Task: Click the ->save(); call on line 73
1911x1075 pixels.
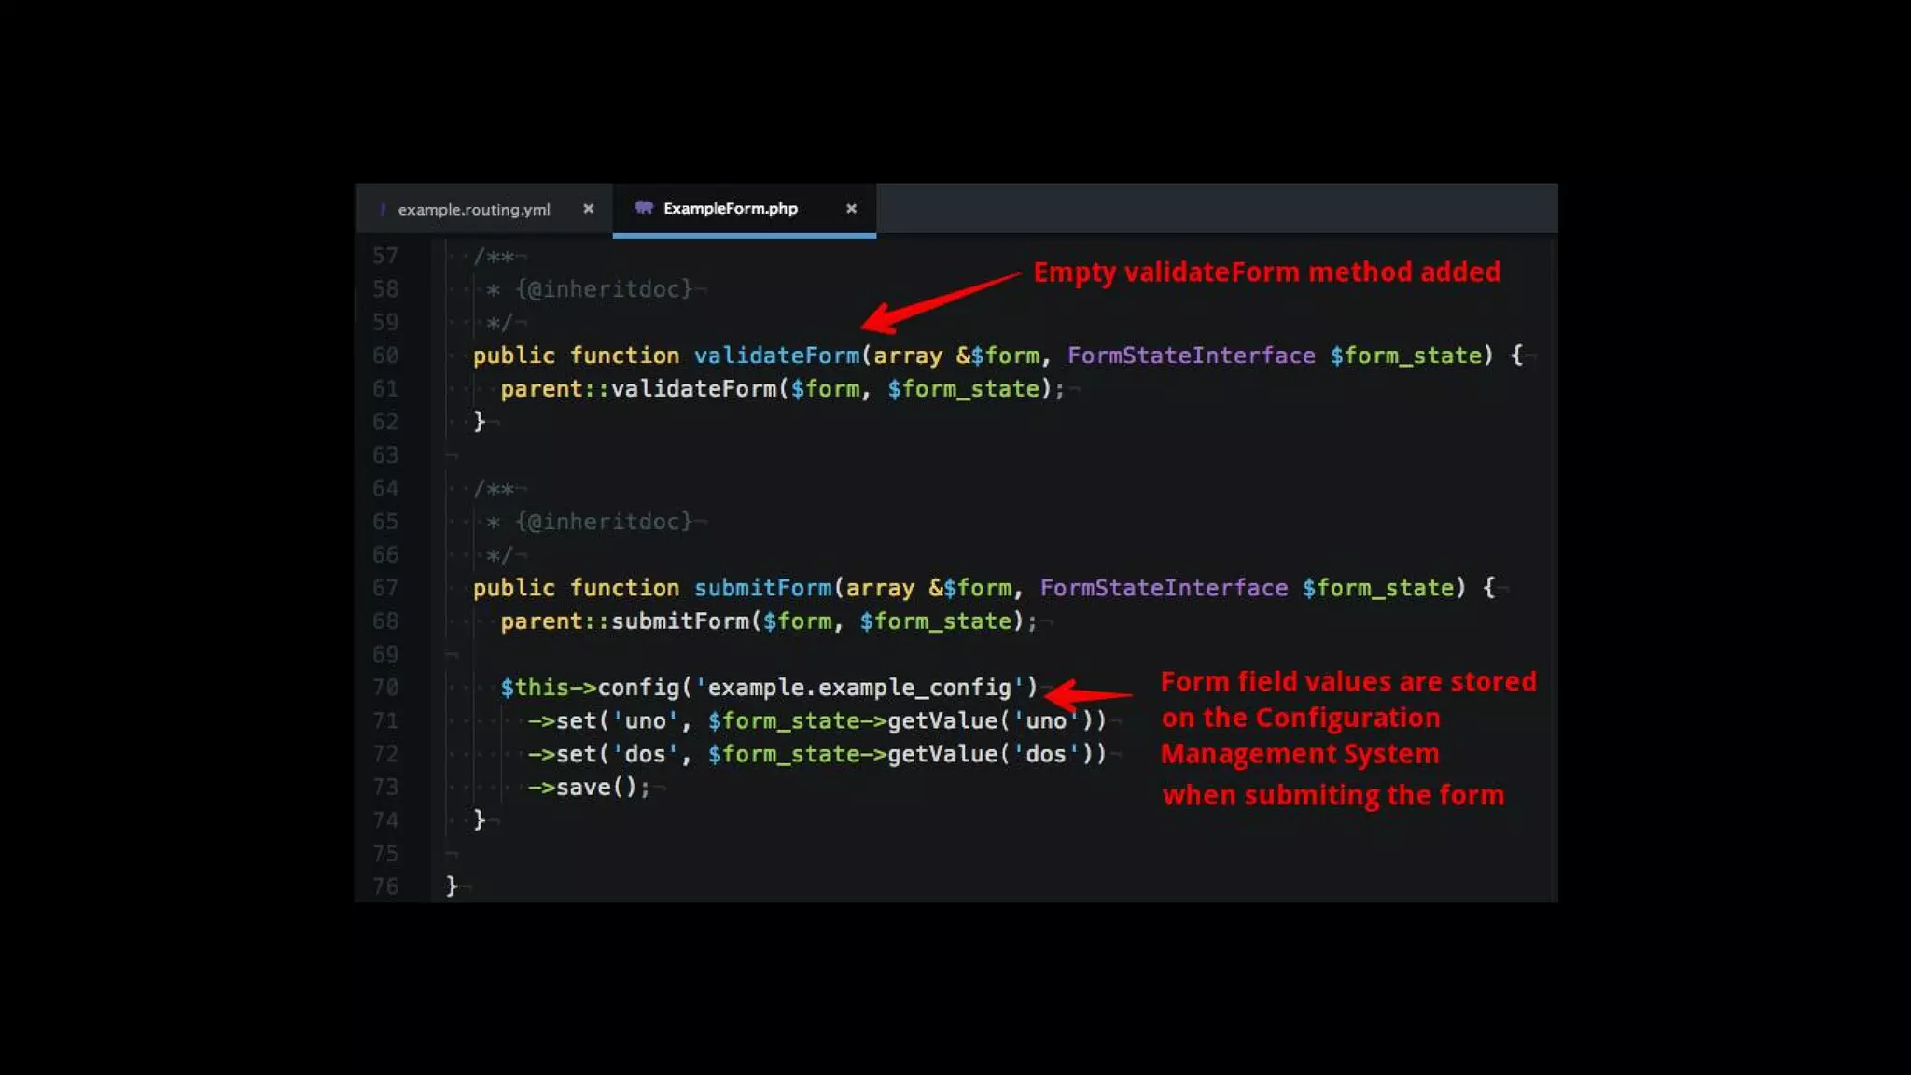Action: coord(589,788)
